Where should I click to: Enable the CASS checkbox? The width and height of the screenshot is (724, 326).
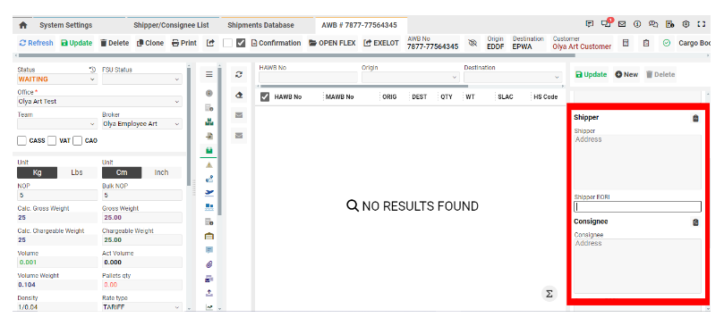(21, 140)
